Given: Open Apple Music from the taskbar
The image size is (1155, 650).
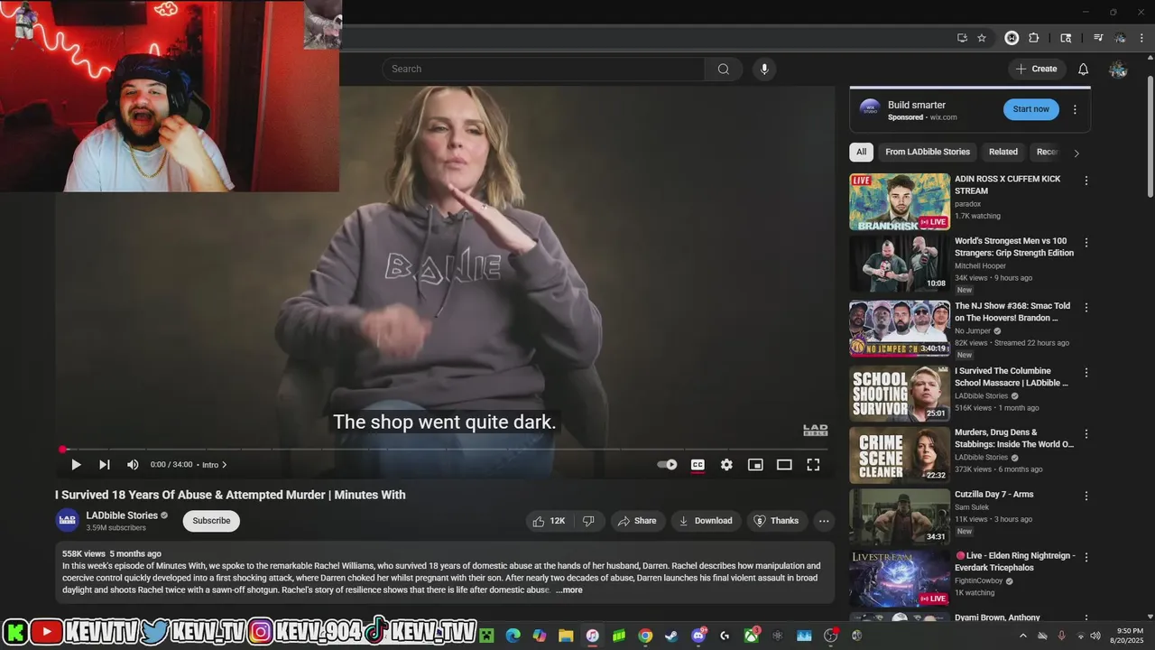Looking at the screenshot, I should pos(592,636).
